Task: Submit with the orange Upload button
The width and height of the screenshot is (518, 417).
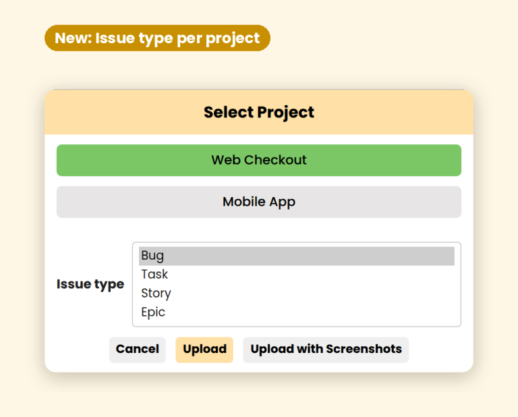Action: pos(204,350)
